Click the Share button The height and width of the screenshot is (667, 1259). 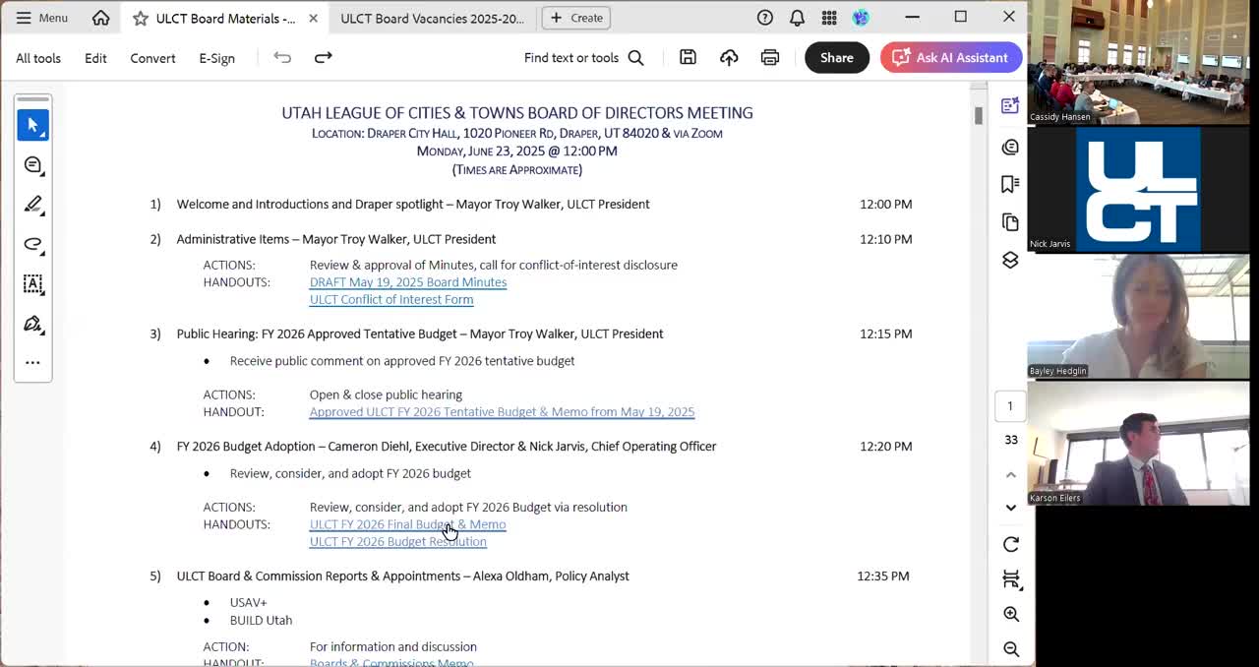(836, 58)
